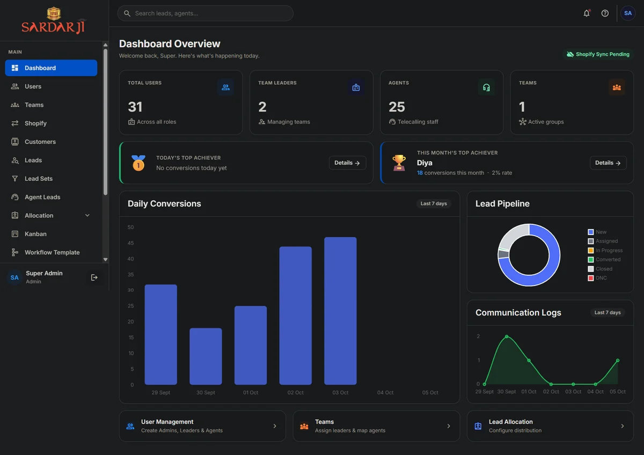This screenshot has width=644, height=455.
Task: Click the Customers sidebar icon
Action: pyautogui.click(x=15, y=142)
